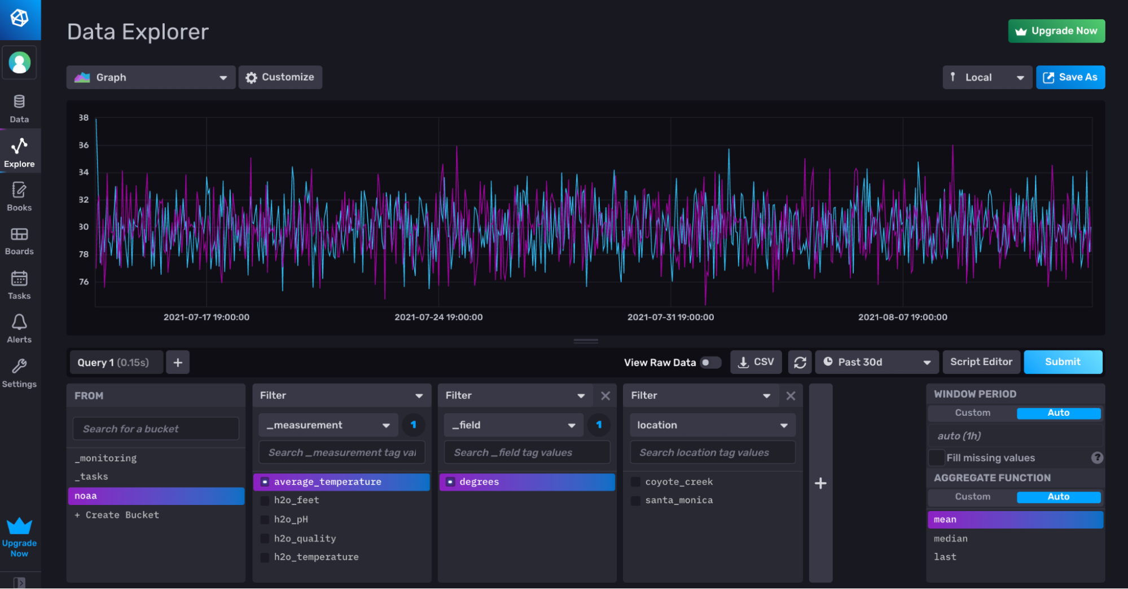Submit the query

[x=1063, y=362]
